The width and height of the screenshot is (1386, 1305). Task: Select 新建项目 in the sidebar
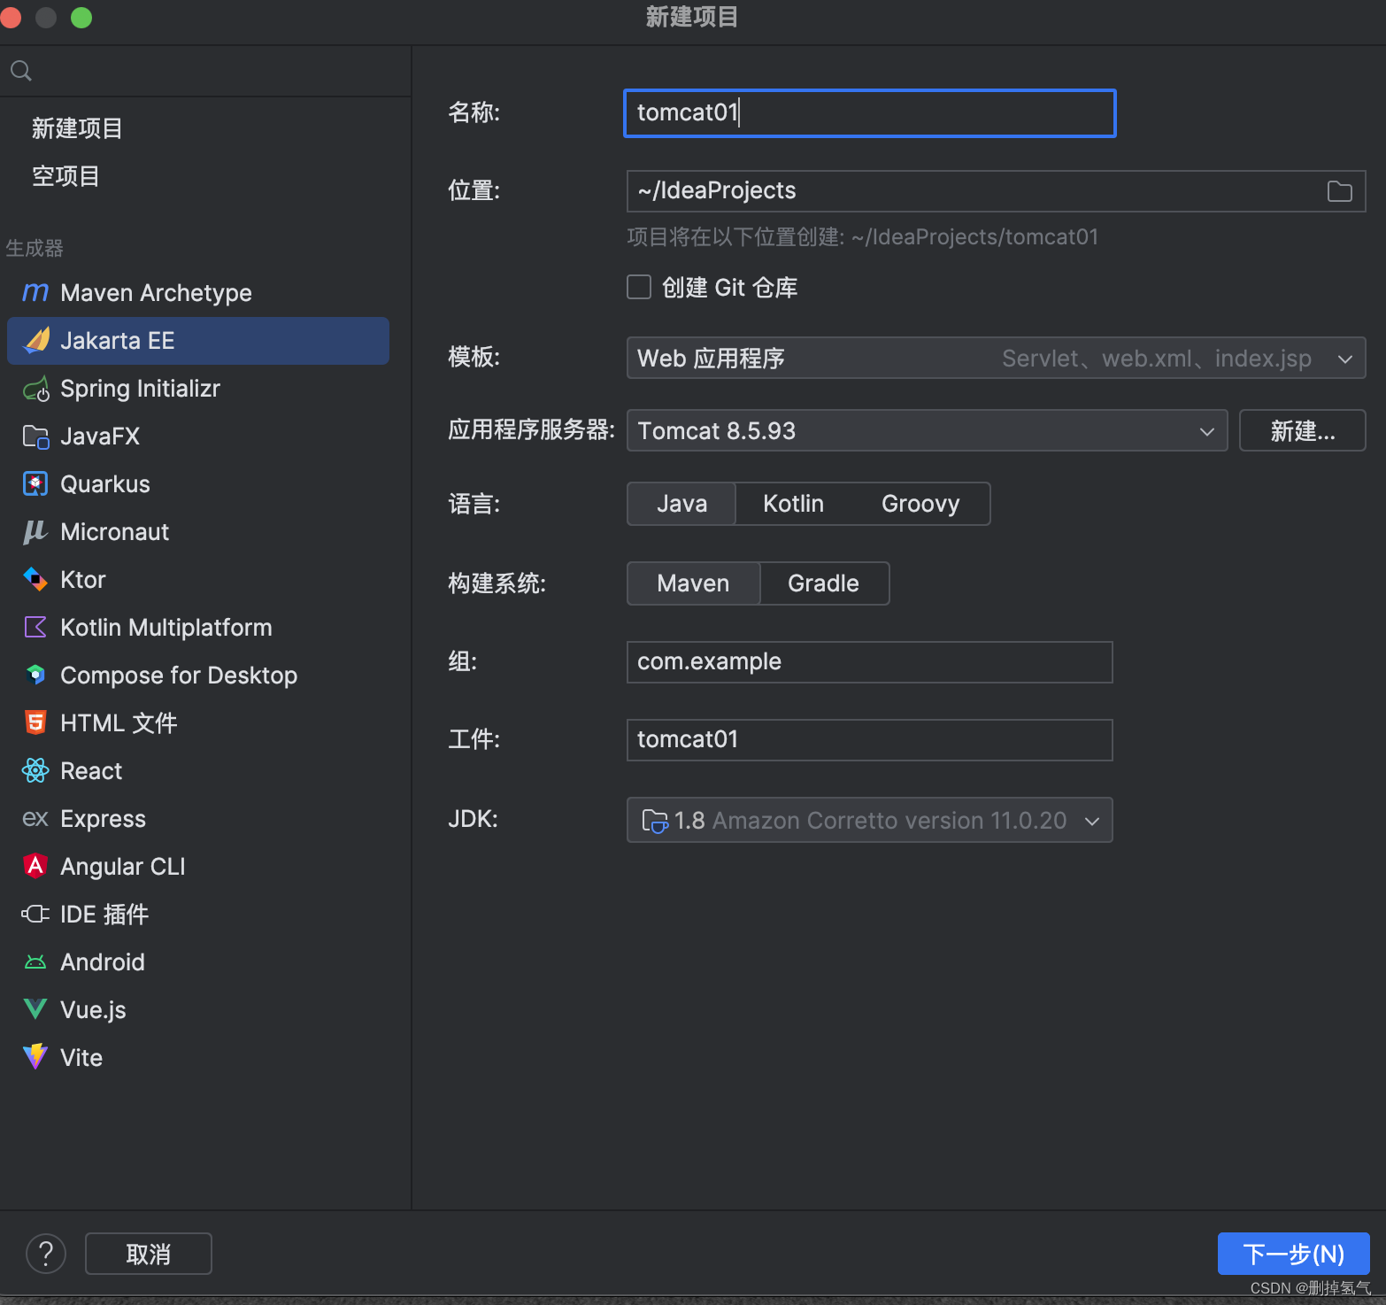(x=77, y=128)
